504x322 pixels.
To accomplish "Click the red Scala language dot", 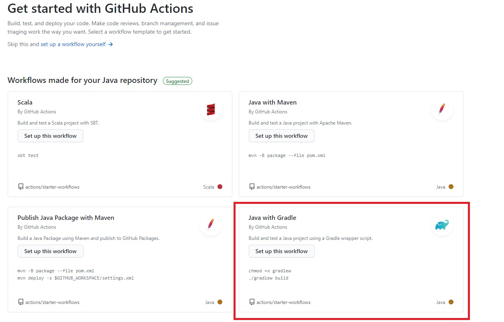I will (x=220, y=187).
